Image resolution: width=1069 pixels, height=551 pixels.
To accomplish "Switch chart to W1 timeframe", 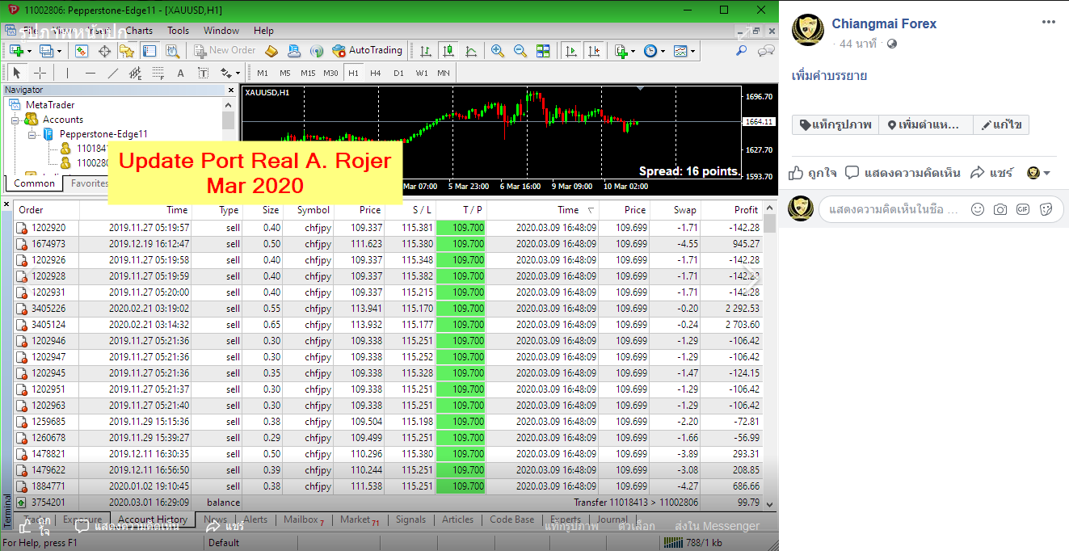I will click(422, 73).
